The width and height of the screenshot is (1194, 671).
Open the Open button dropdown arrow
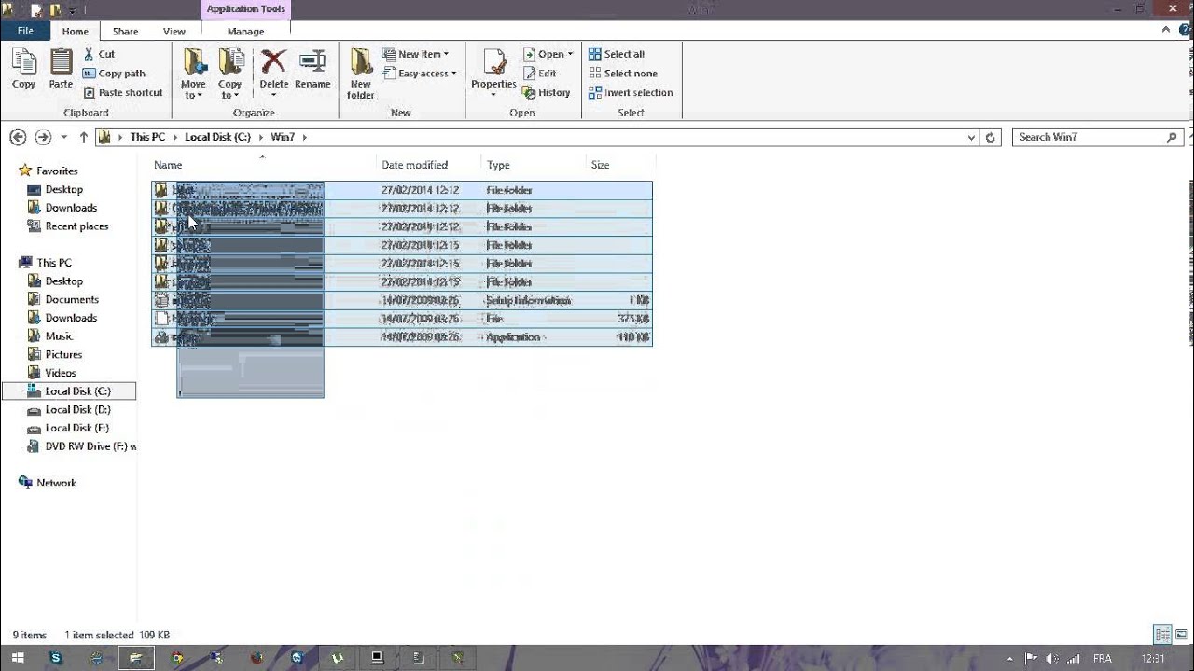[x=570, y=54]
